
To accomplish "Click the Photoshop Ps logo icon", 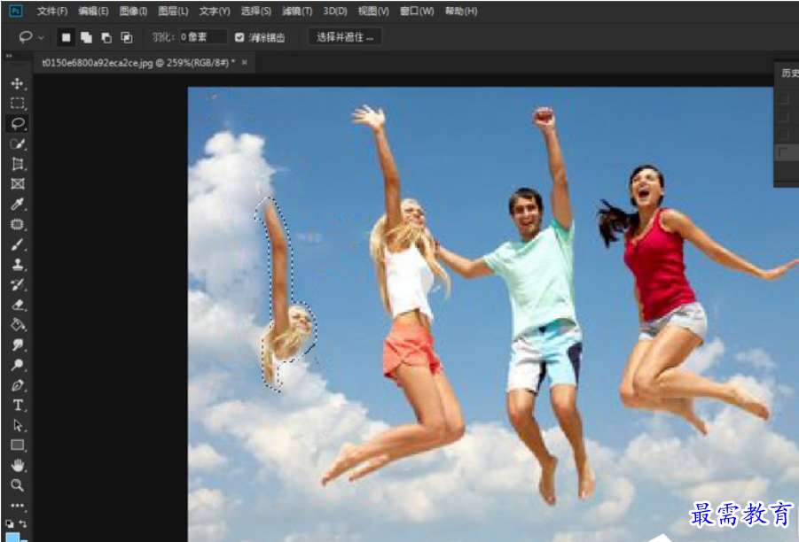I will [16, 11].
